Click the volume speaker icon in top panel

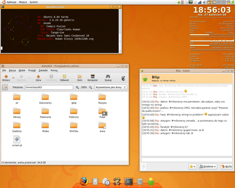click(x=205, y=2)
